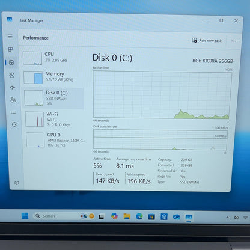Click the Disk 0 active time graph
Image resolution: width=250 pixels, height=250 pixels.
pyautogui.click(x=162, y=95)
